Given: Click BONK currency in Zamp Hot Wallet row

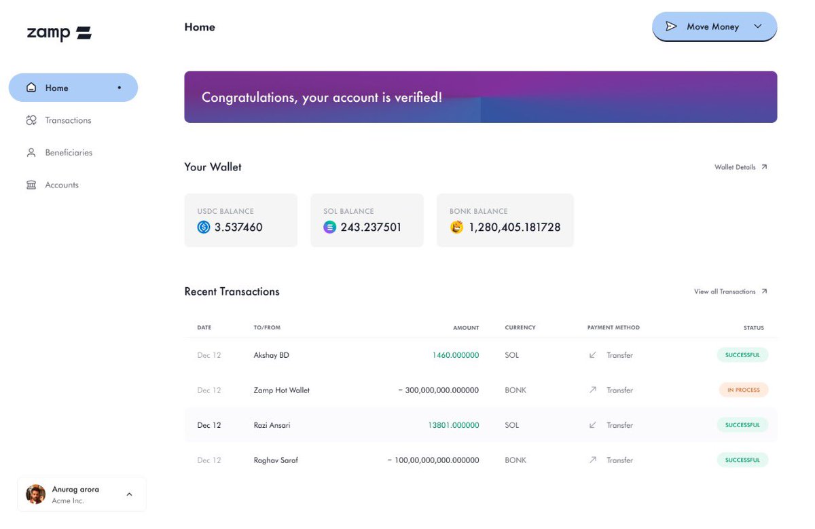Looking at the screenshot, I should [515, 390].
